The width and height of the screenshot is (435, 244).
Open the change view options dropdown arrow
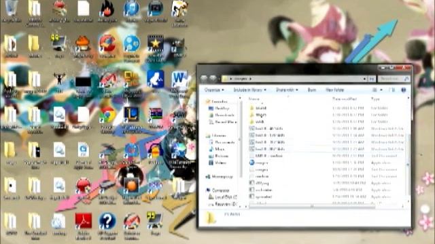click(381, 90)
